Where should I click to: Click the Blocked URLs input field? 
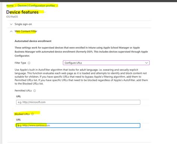coord(78,125)
